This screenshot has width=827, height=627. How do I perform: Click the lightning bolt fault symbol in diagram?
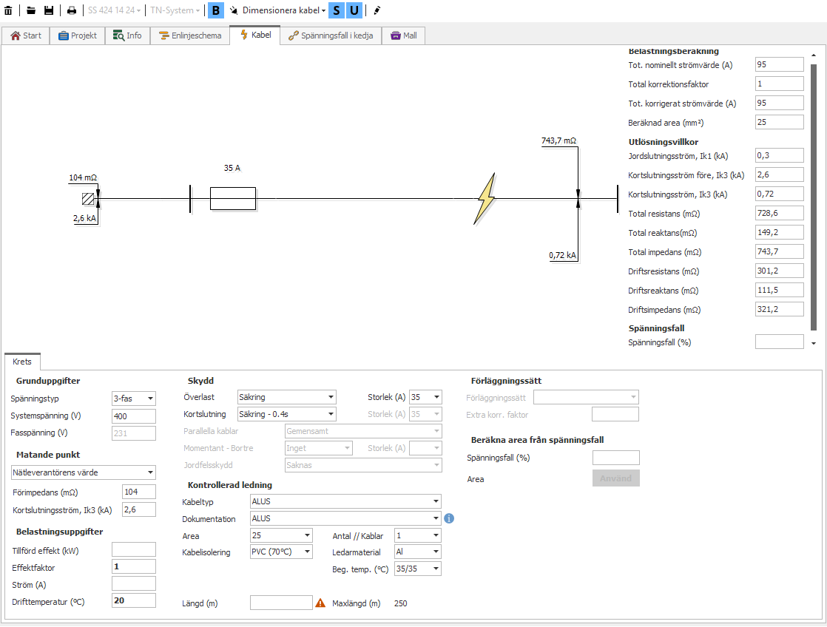click(x=486, y=199)
